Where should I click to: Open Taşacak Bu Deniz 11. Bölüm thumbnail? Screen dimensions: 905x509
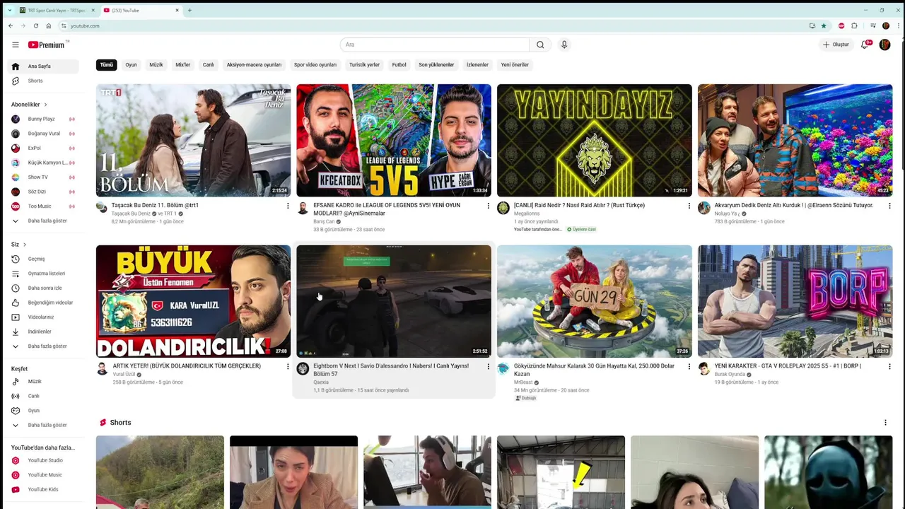click(x=193, y=141)
